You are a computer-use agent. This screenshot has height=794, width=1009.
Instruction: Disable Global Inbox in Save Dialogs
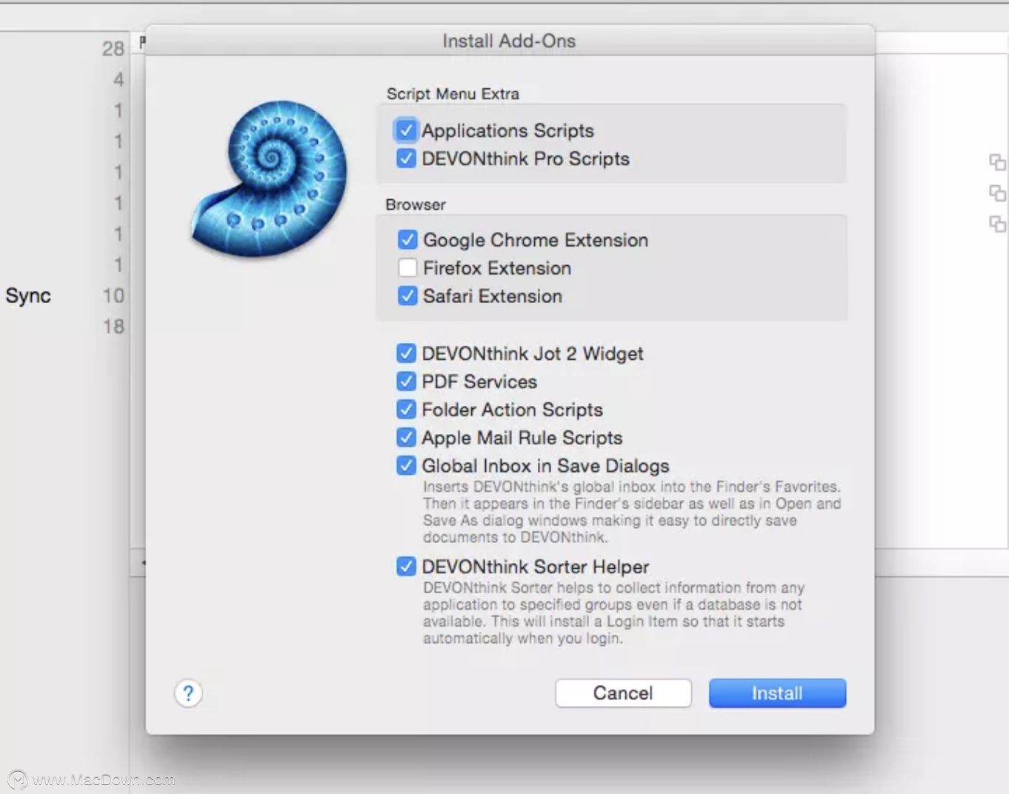[x=406, y=466]
